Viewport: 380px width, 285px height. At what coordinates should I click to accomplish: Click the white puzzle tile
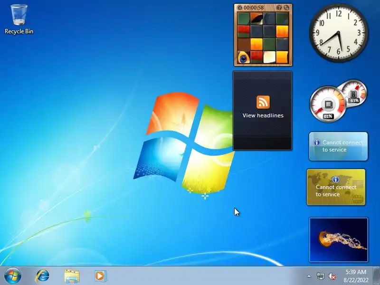pyautogui.click(x=269, y=57)
